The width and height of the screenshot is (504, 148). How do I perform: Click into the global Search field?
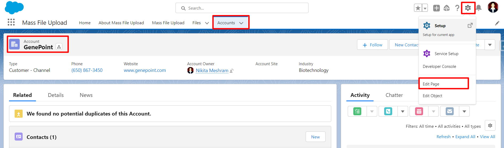point(242,8)
